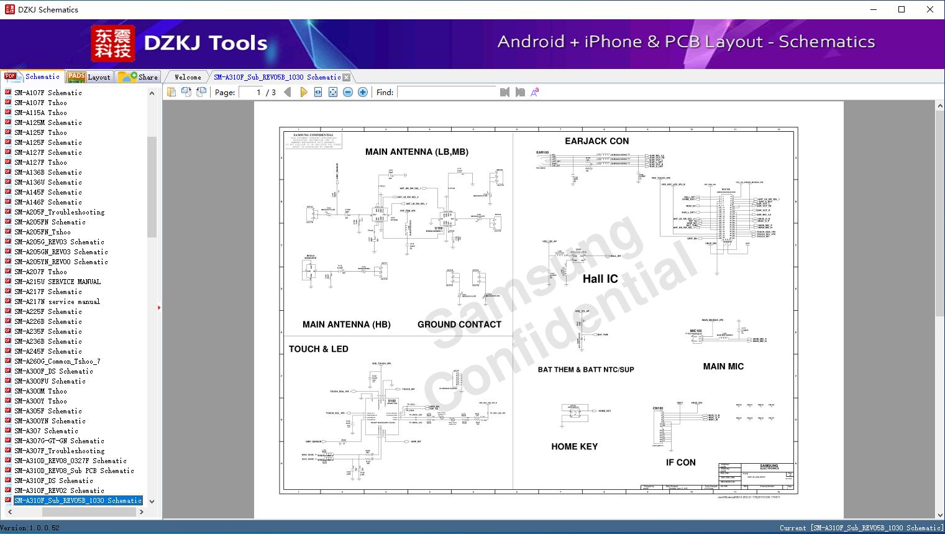Click the Find text field
Image resolution: width=945 pixels, height=534 pixels.
tap(447, 92)
